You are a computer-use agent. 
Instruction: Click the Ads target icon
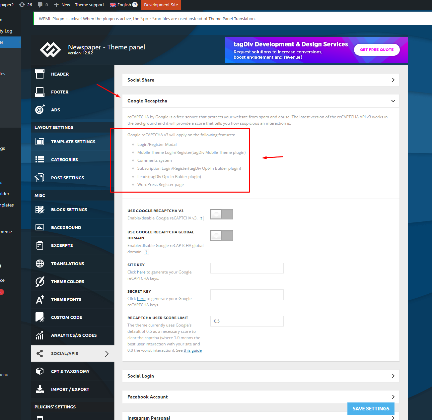click(40, 110)
